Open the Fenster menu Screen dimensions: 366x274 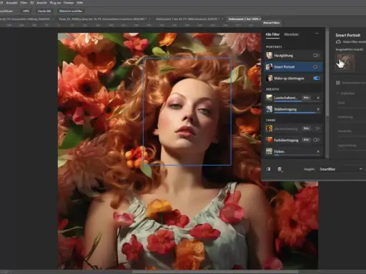pyautogui.click(x=69, y=3)
